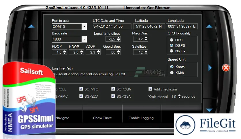Click the up arrow on the right panel
Screen dimensions: 241x139
coord(209,26)
